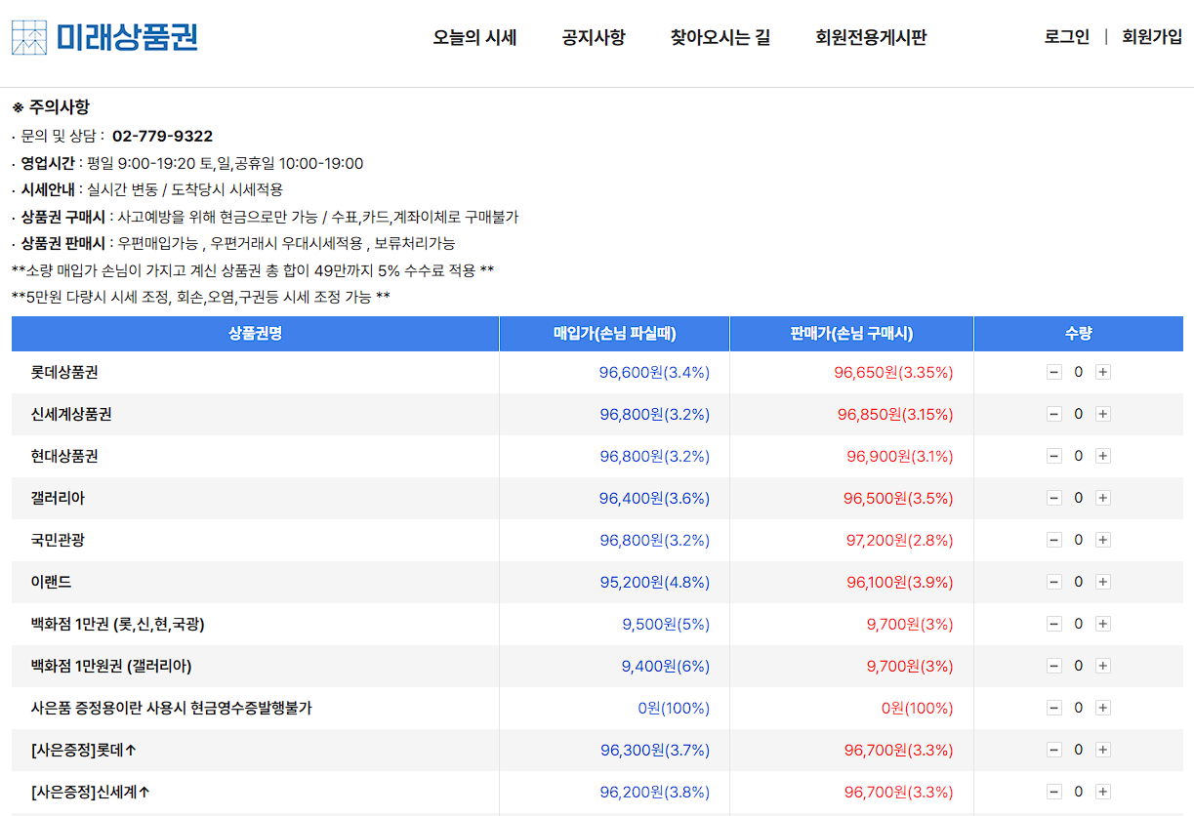Select the 이랜드 row name
Viewport: 1194px width, 816px height.
click(x=51, y=582)
